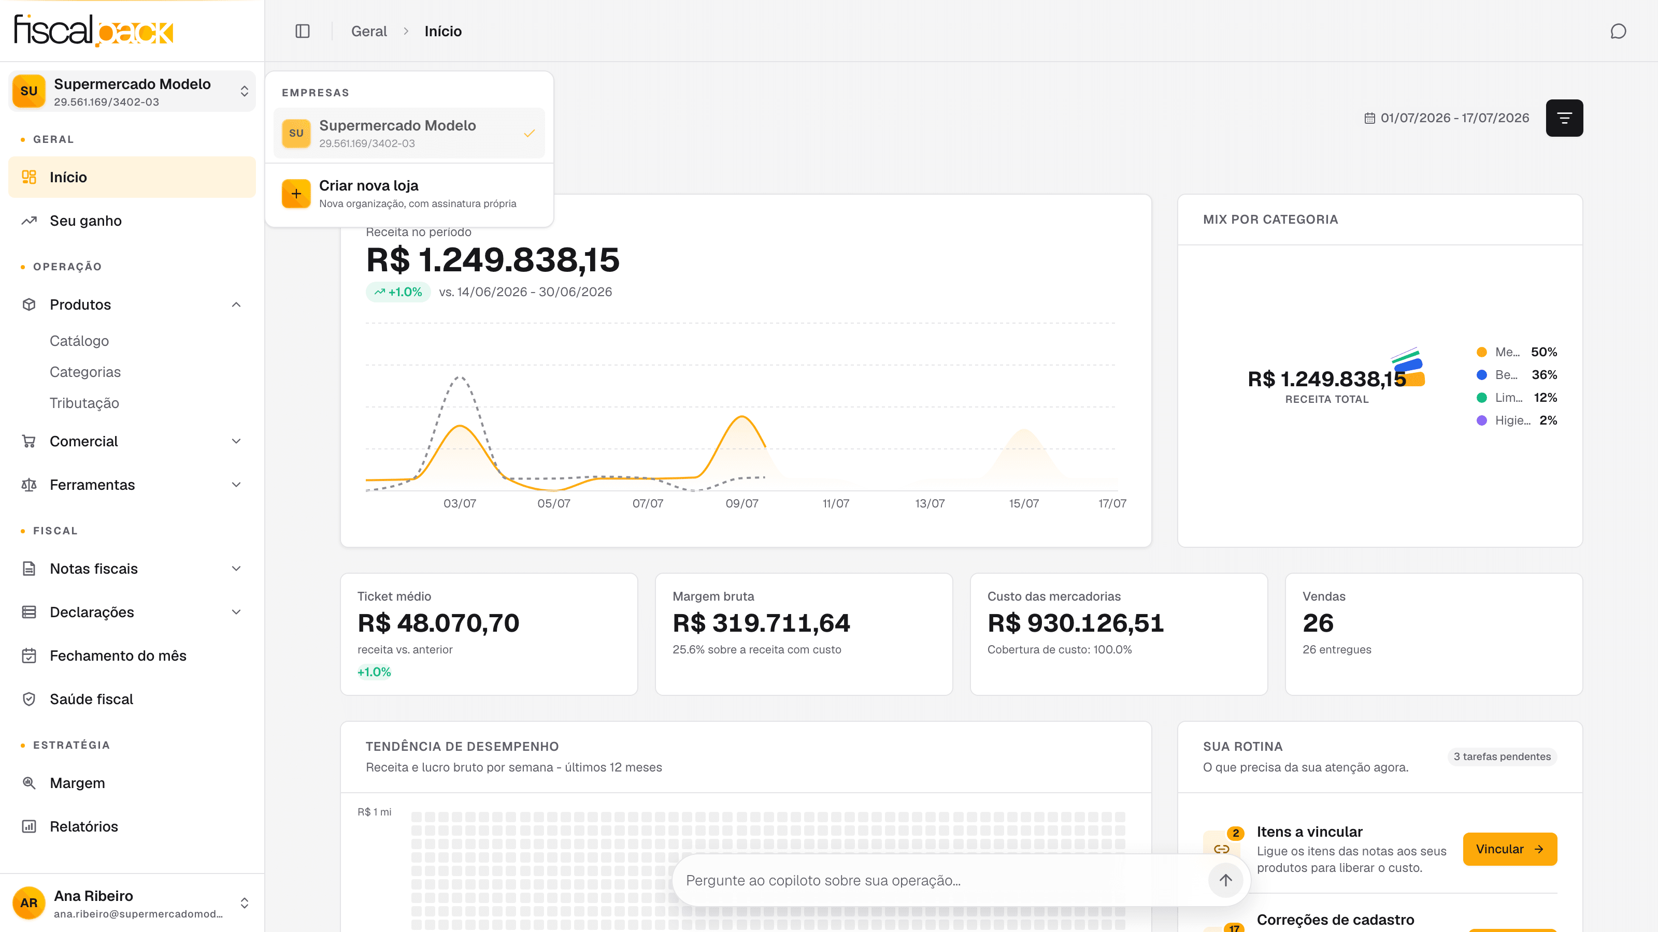Image resolution: width=1658 pixels, height=932 pixels.
Task: Click the plus icon for Criar nova loja
Action: click(x=296, y=194)
